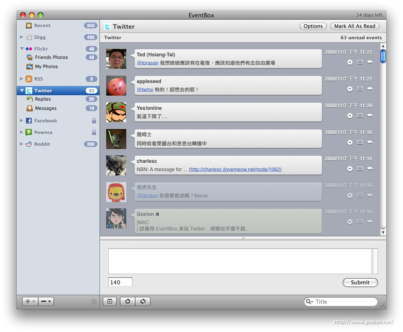Click envelope icon on Yes!online tweet
The height and width of the screenshot is (332, 403).
(360, 116)
